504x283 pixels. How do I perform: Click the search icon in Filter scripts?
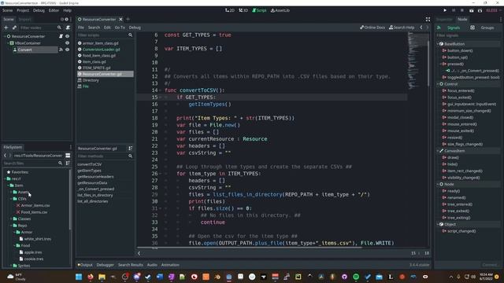[130, 35]
